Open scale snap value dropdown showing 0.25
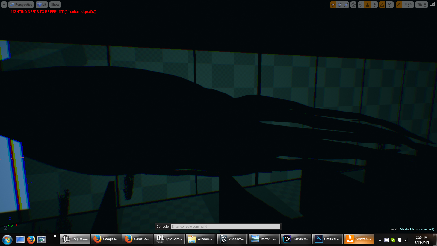 click(408, 5)
